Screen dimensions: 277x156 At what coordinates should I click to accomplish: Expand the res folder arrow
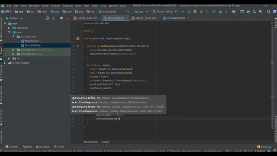[x=9, y=58]
